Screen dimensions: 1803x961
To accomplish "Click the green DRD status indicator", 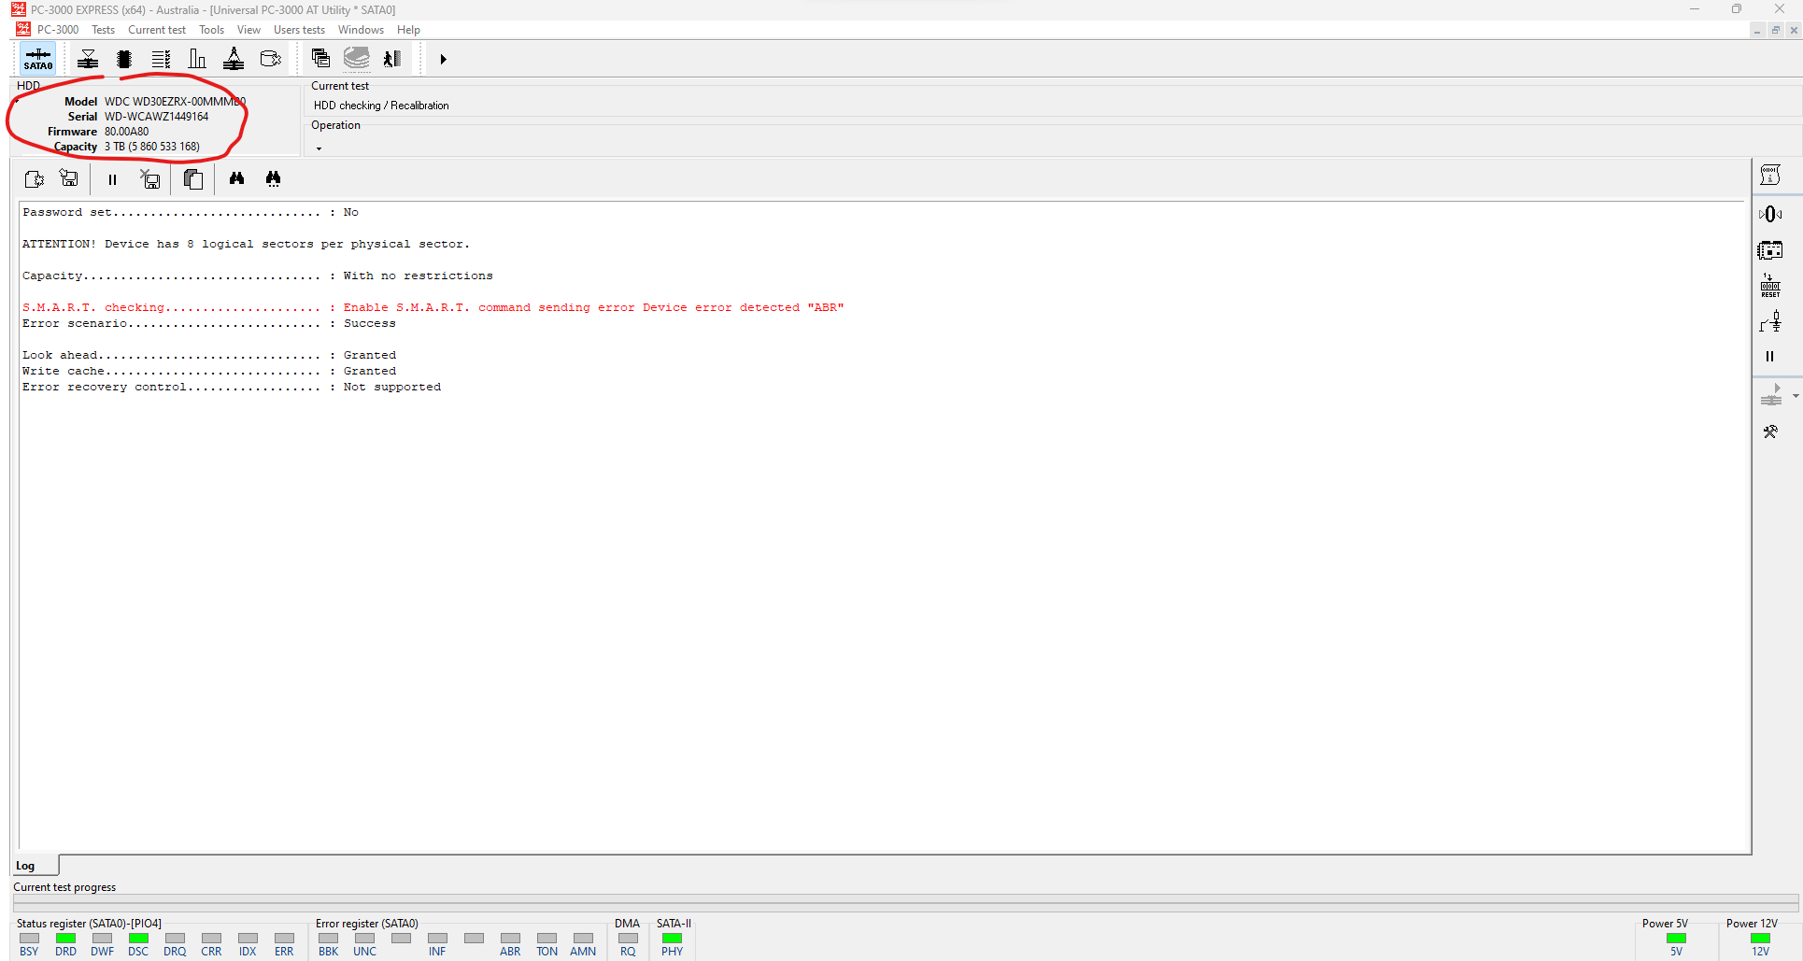I will 65,939.
